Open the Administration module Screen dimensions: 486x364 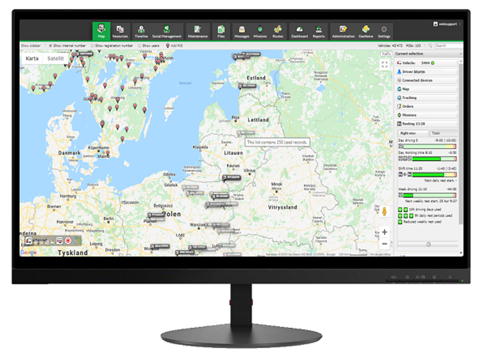pos(343,31)
